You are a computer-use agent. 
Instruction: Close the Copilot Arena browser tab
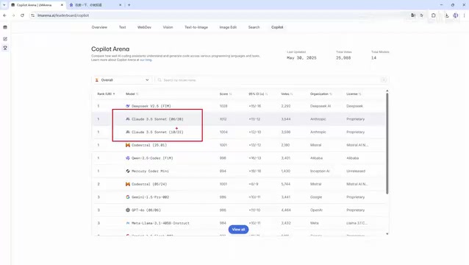pos(62,5)
